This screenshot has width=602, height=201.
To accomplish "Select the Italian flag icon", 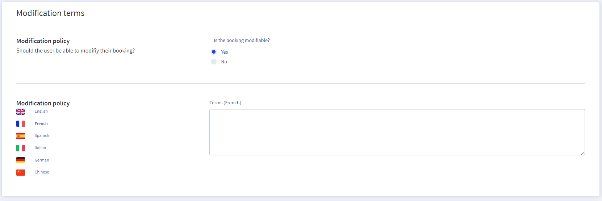I will 21,148.
